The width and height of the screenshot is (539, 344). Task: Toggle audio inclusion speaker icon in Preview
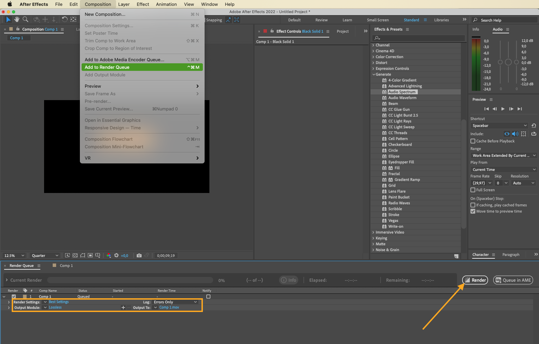pos(515,134)
